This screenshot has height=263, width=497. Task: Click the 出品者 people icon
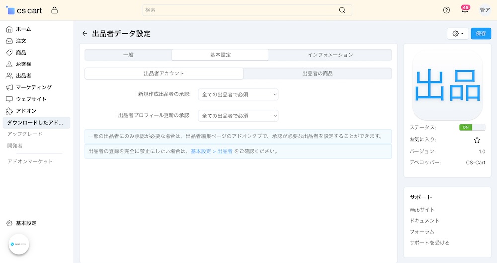[x=9, y=76]
